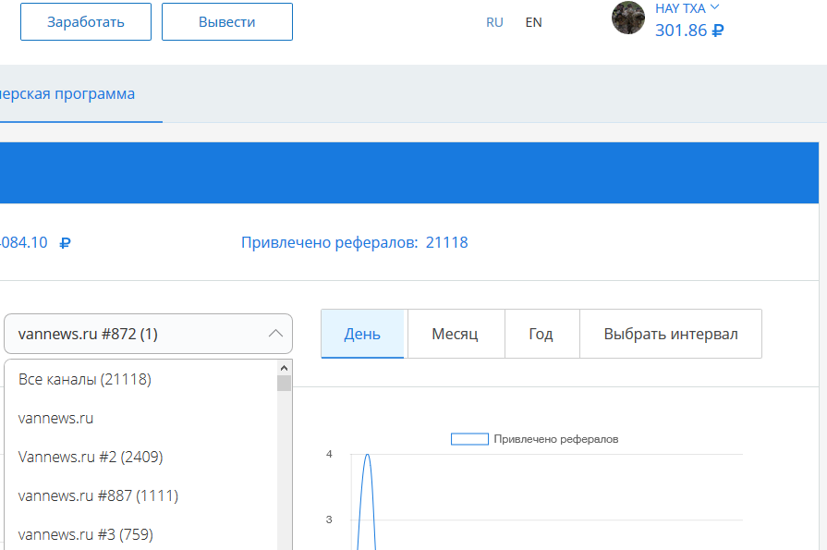Choose Vannews.ru #2 (2409) option

pos(140,457)
